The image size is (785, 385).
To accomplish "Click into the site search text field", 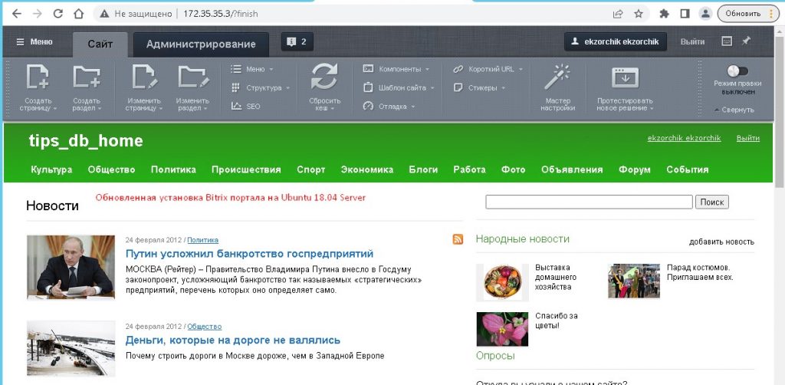I will (x=589, y=202).
